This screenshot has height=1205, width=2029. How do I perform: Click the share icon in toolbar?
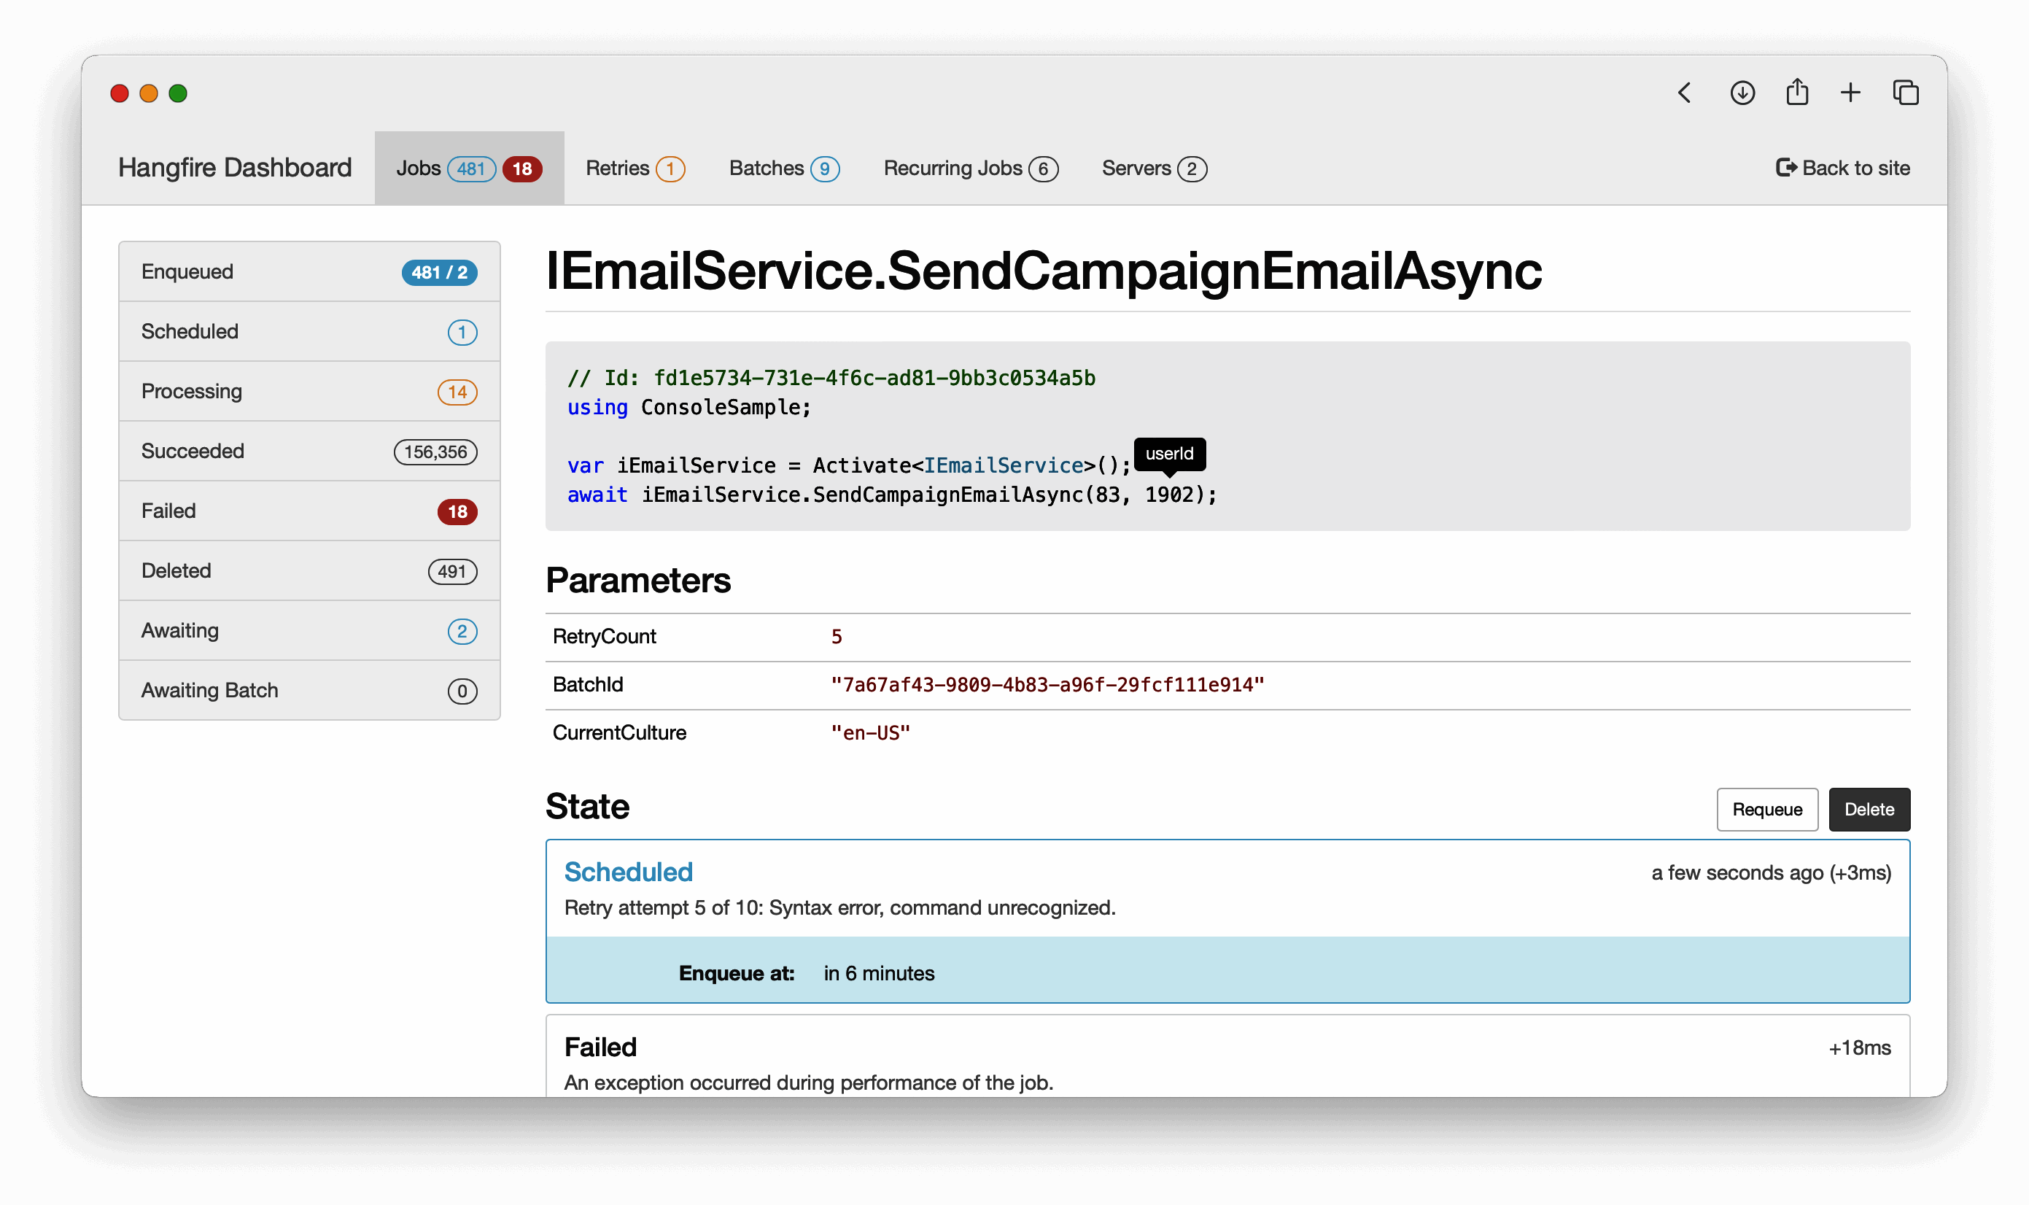[x=1797, y=92]
